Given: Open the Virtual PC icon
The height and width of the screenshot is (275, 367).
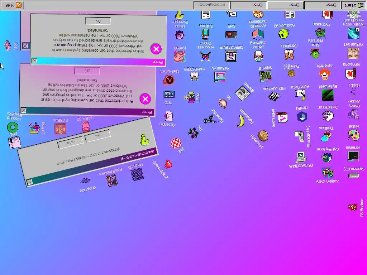Looking at the screenshot, I should (220, 77).
